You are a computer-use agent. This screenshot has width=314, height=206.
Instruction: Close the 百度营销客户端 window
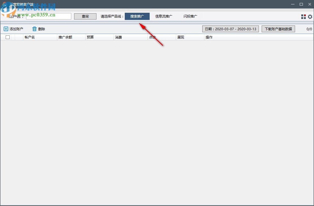click(309, 4)
